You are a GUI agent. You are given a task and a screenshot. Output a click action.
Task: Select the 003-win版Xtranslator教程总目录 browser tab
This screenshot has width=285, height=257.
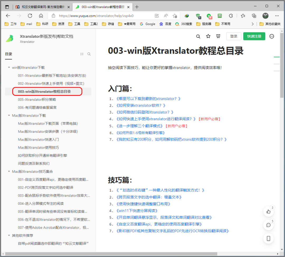102,7
